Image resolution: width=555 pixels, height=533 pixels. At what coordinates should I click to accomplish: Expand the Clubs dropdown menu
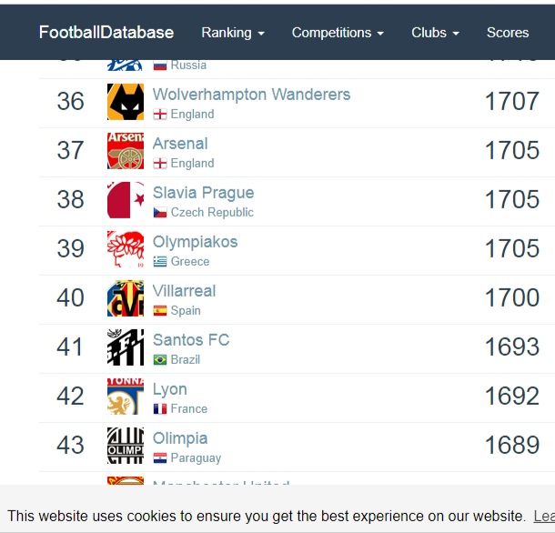coord(435,33)
